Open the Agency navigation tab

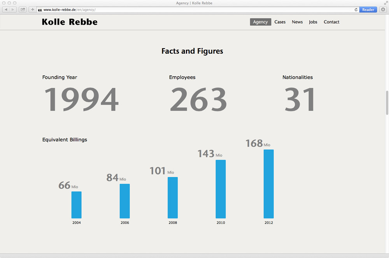click(260, 22)
